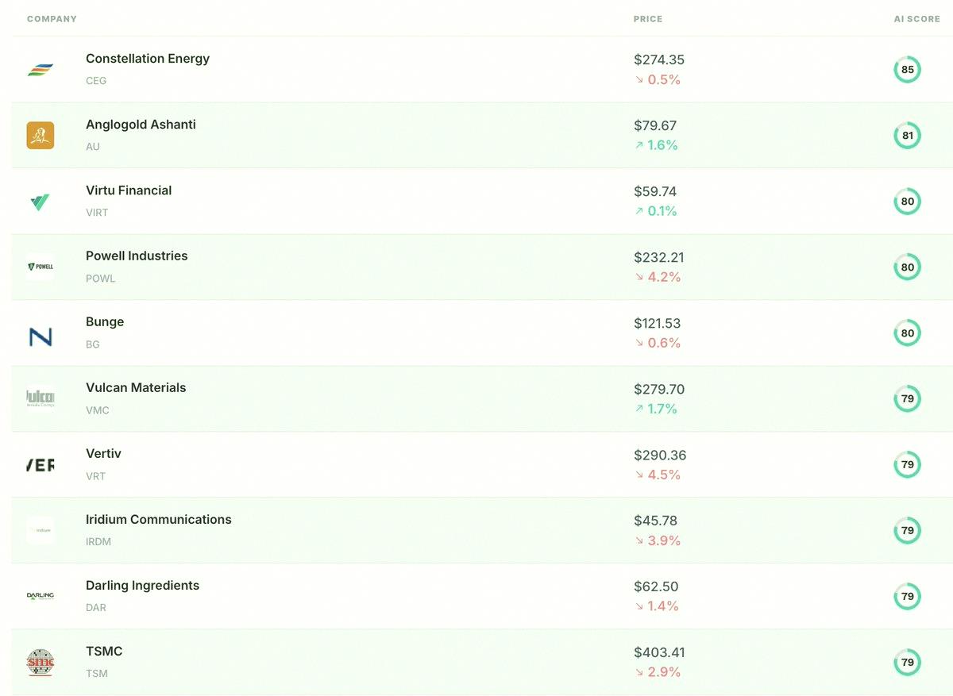Click the AI score ring in Virtu Financial row

[x=908, y=202]
